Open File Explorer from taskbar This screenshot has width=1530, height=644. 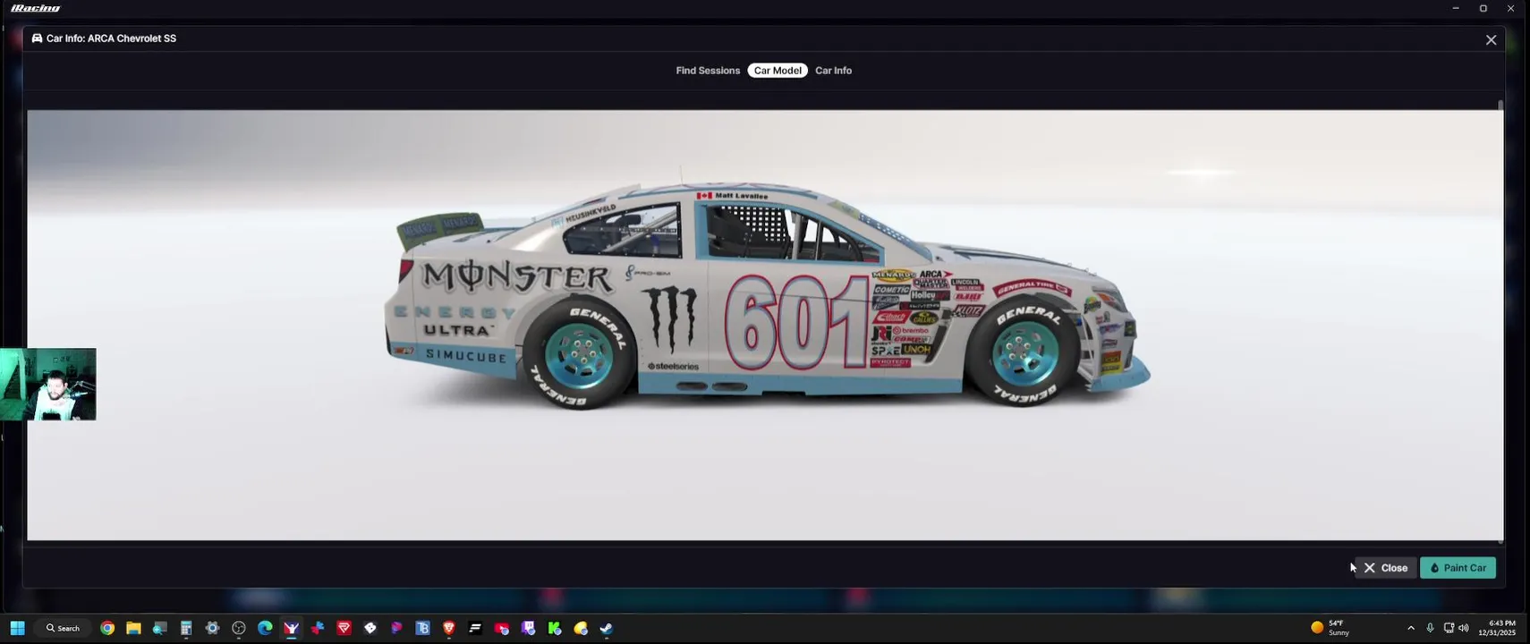pyautogui.click(x=133, y=628)
